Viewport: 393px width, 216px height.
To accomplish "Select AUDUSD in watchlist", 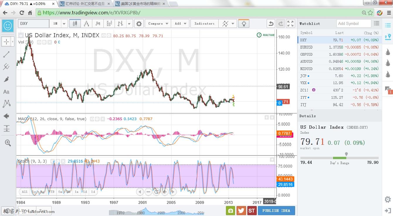I will point(340,62).
